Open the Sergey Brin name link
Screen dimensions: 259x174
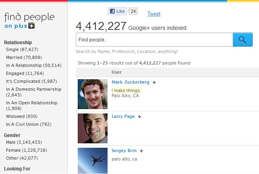(124, 151)
